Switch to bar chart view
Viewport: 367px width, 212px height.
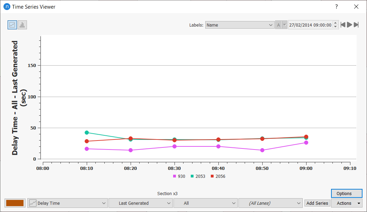(x=22, y=25)
